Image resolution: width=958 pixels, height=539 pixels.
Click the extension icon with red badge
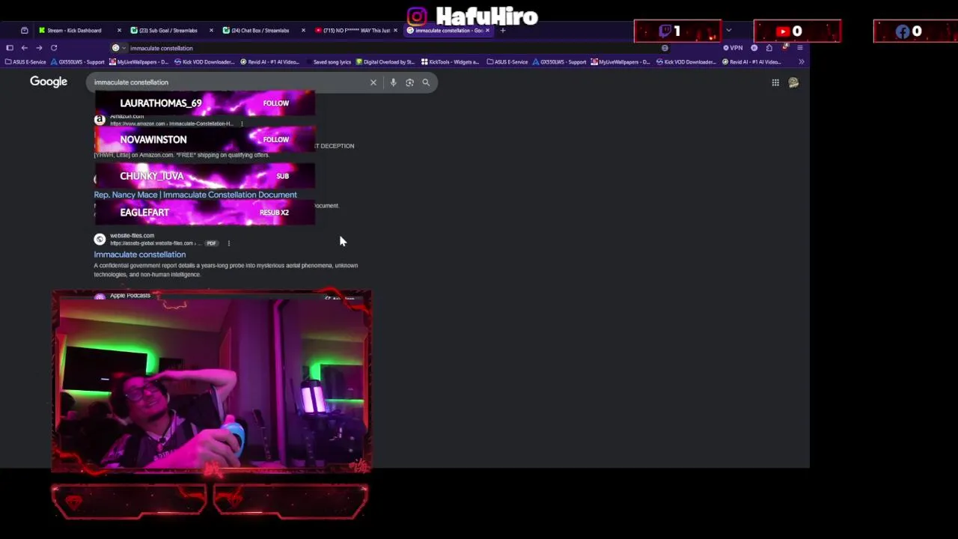pos(784,47)
